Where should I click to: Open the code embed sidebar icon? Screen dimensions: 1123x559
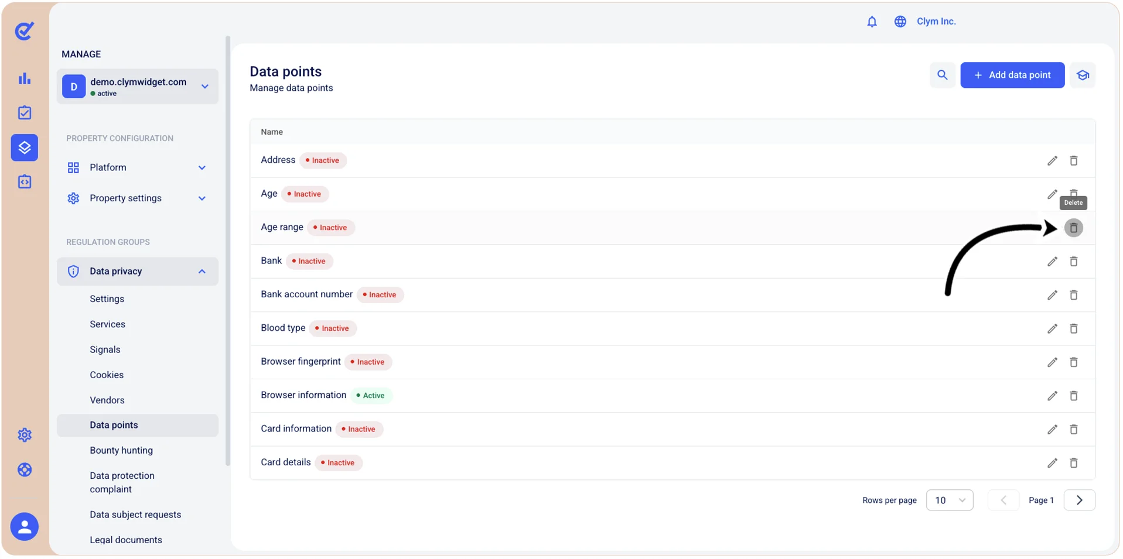24,182
